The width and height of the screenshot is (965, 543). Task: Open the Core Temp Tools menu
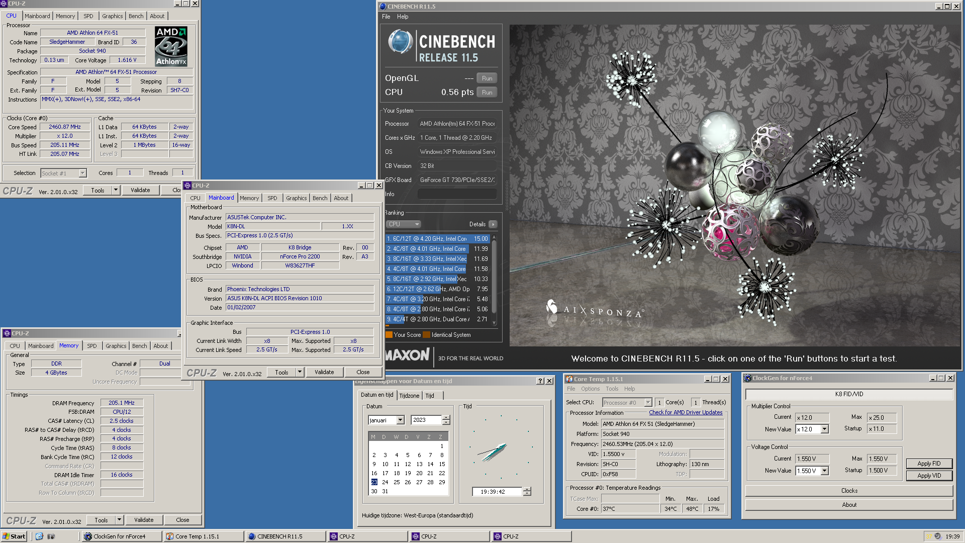[612, 389]
